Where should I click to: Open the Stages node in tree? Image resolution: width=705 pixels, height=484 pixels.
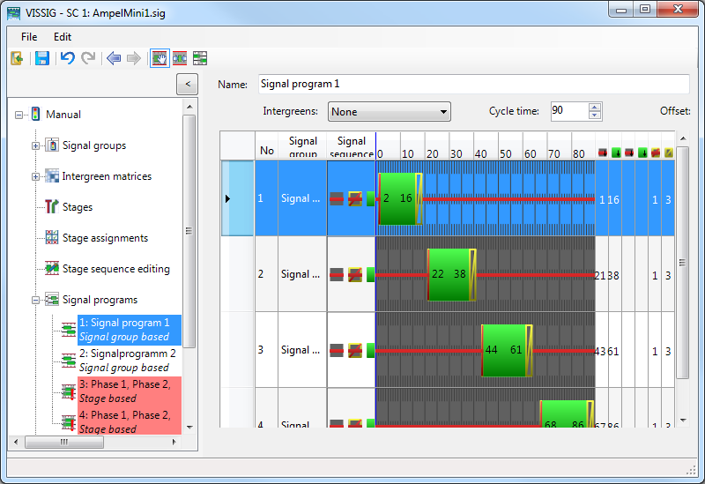(77, 207)
